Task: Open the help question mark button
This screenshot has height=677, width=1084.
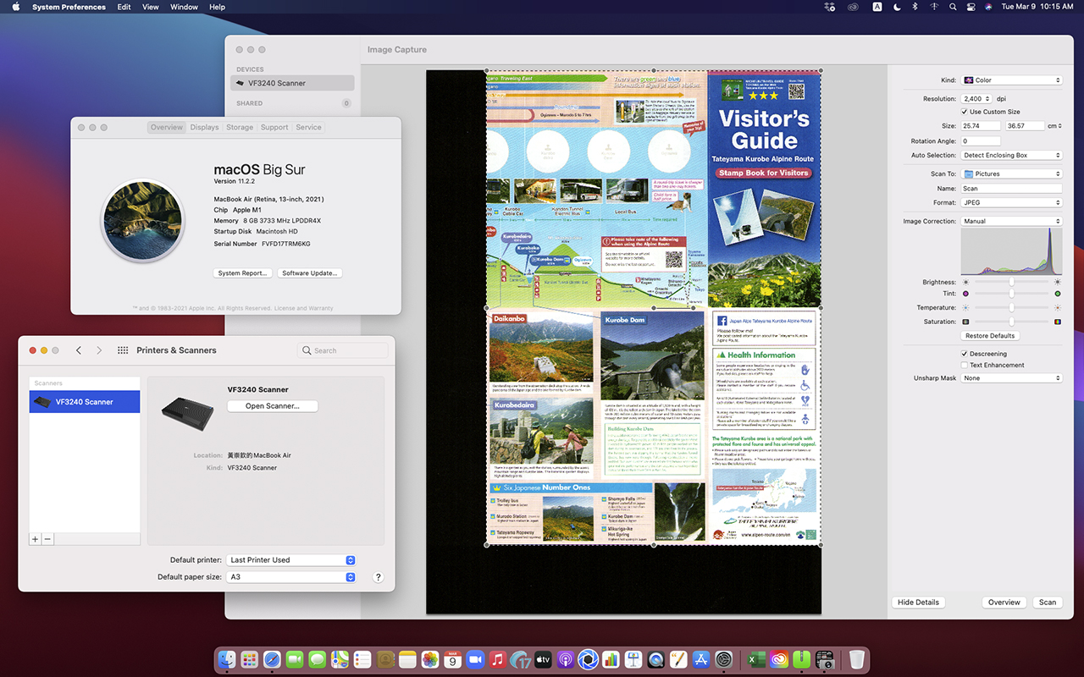Action: tap(379, 577)
